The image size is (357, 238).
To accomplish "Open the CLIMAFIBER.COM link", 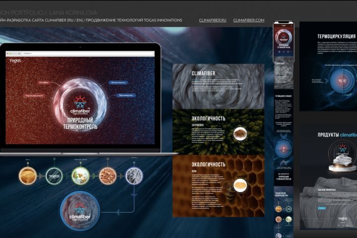I will 248,20.
